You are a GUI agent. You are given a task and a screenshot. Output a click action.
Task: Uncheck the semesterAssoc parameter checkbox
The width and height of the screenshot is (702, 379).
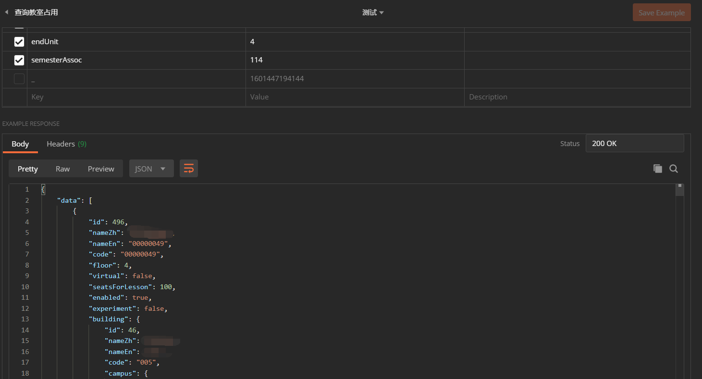pos(19,60)
